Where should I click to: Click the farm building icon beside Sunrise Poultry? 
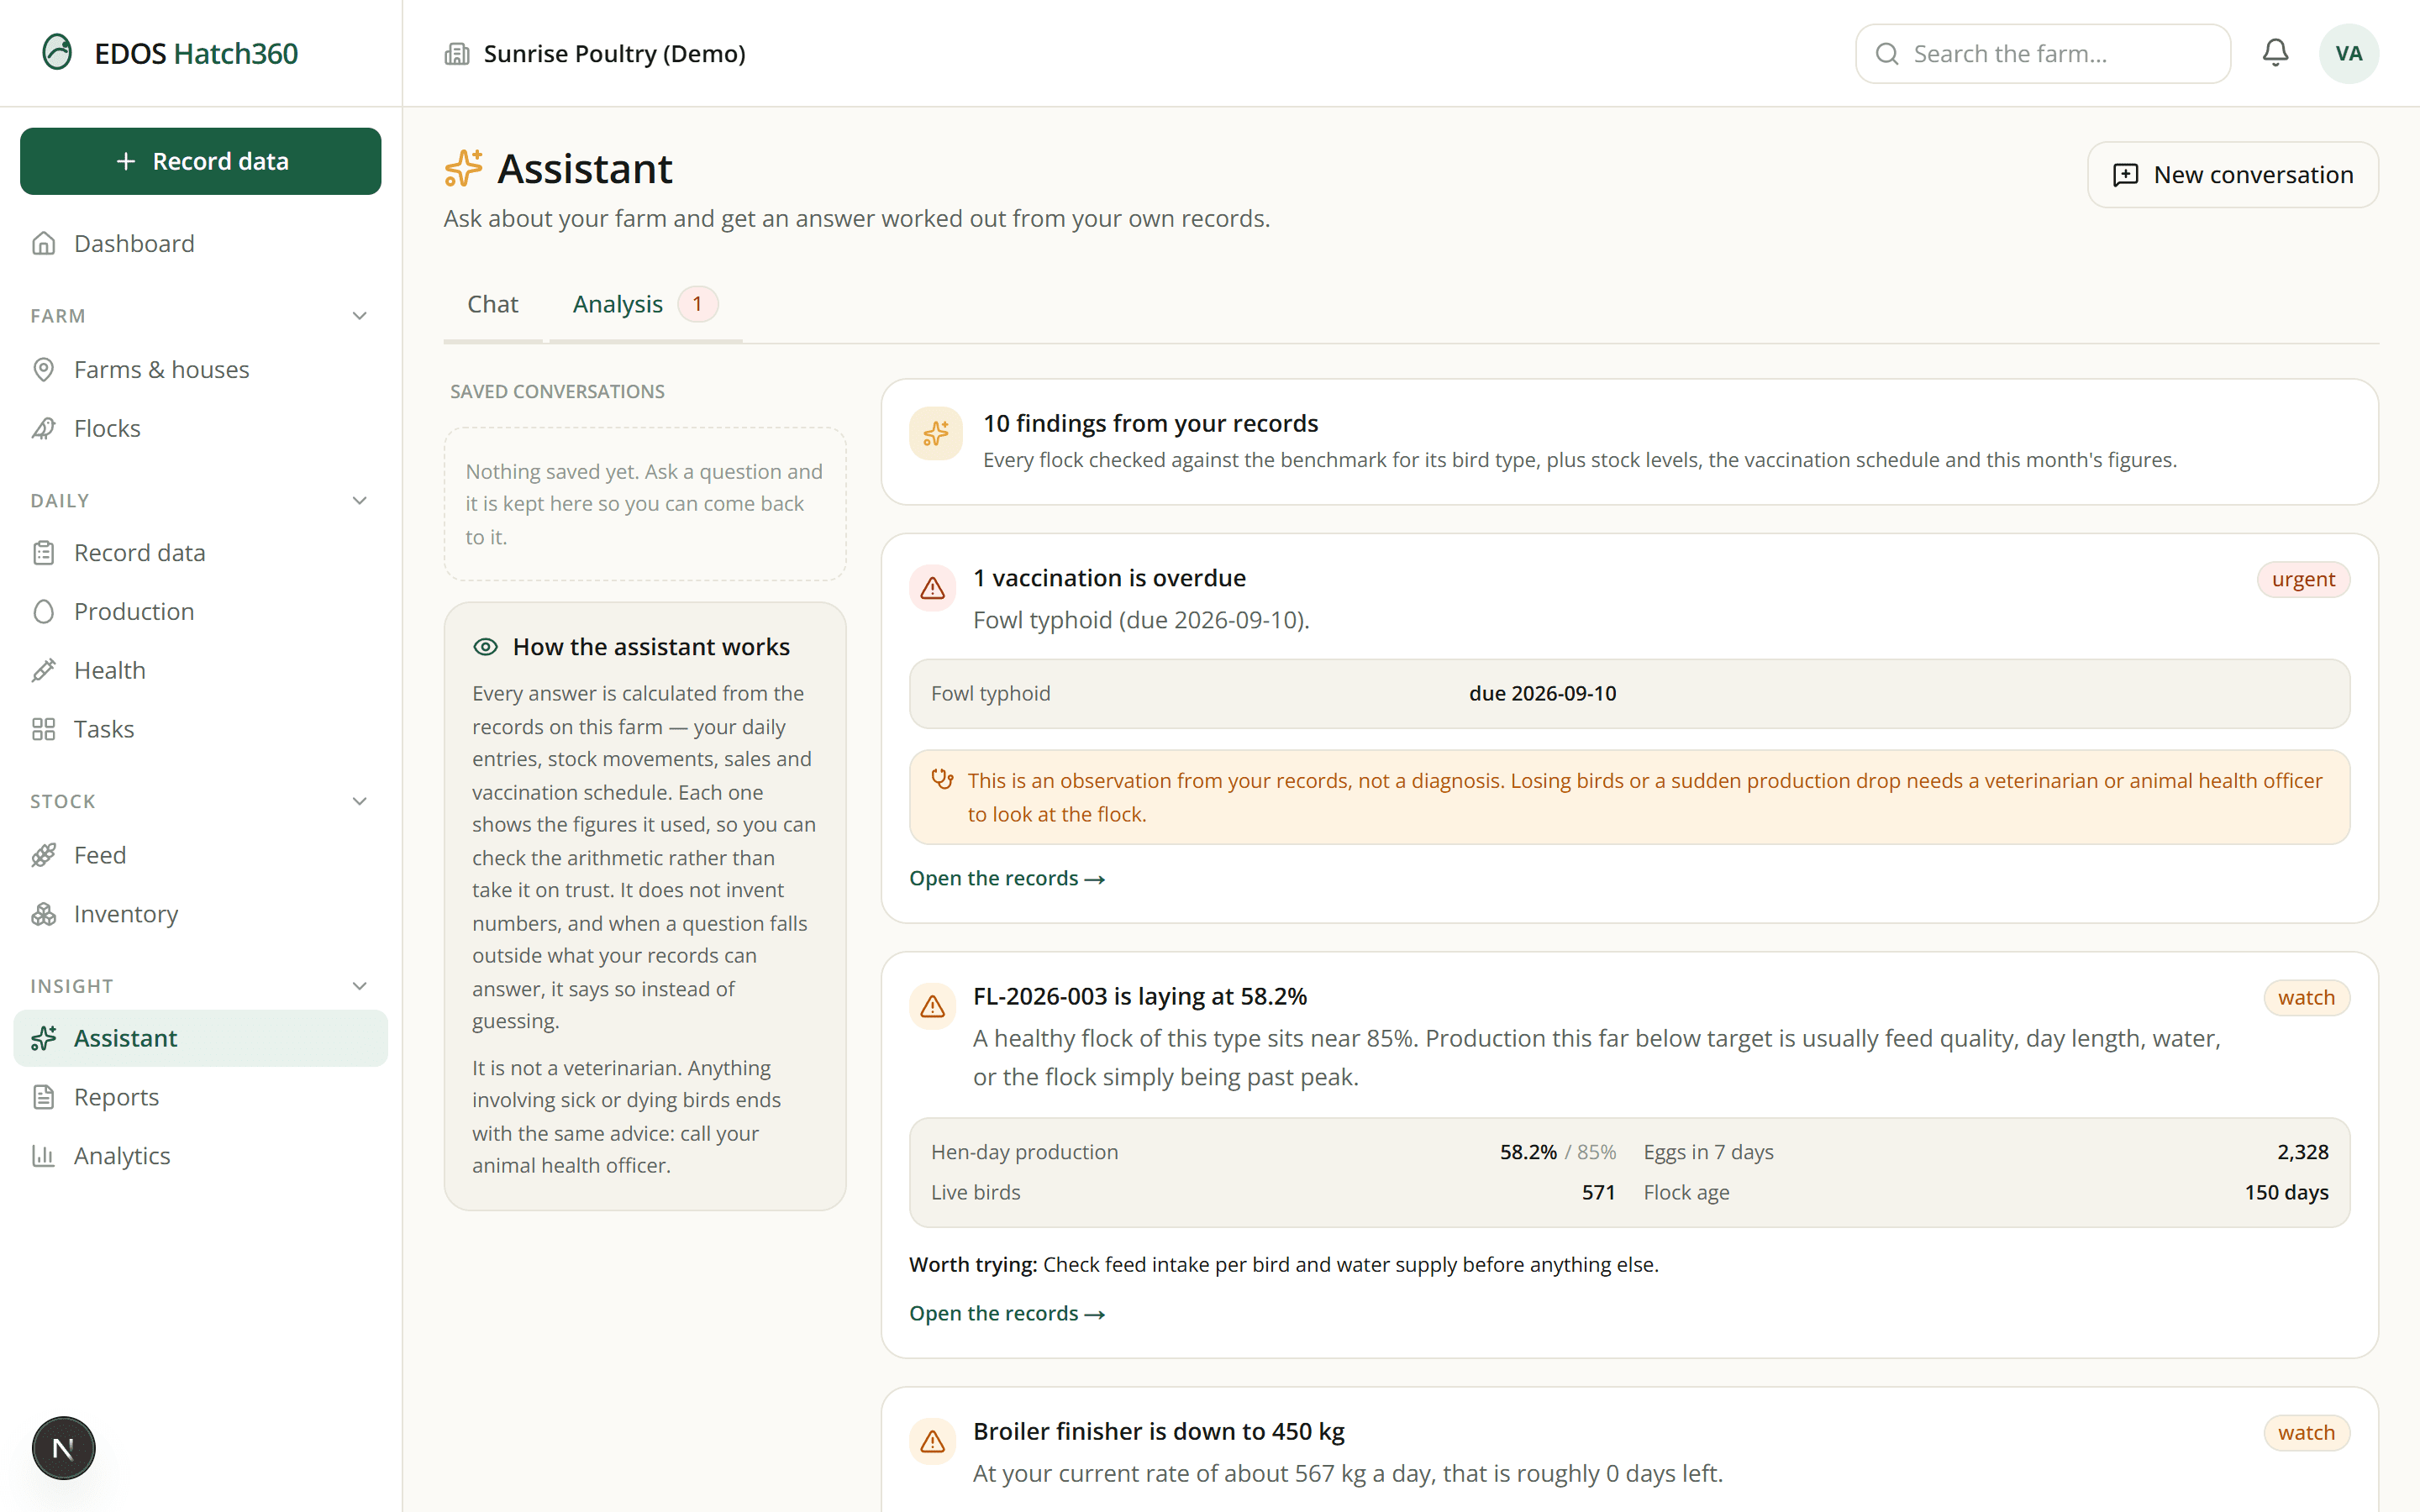pyautogui.click(x=457, y=54)
